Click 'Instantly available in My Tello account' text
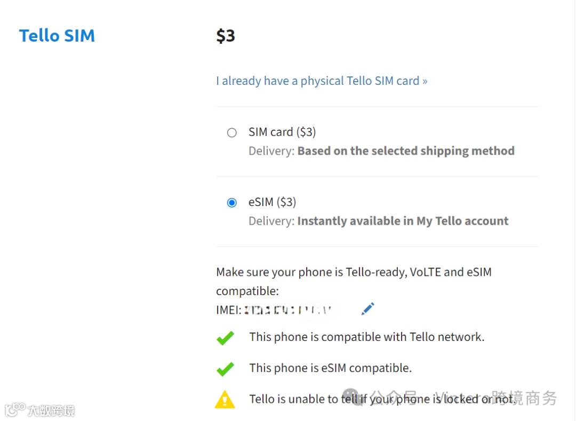The image size is (576, 421). (x=403, y=221)
